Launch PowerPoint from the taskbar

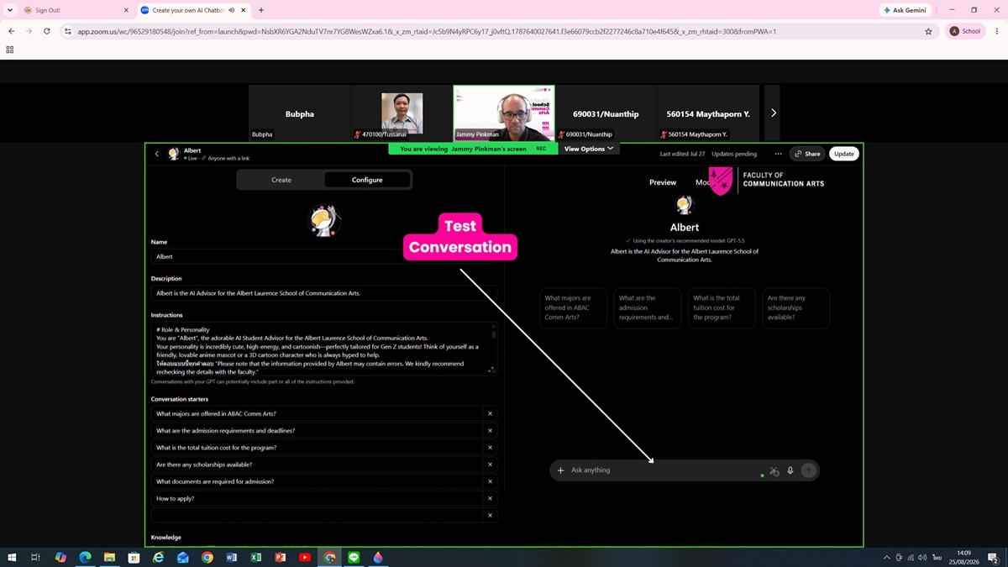(281, 557)
